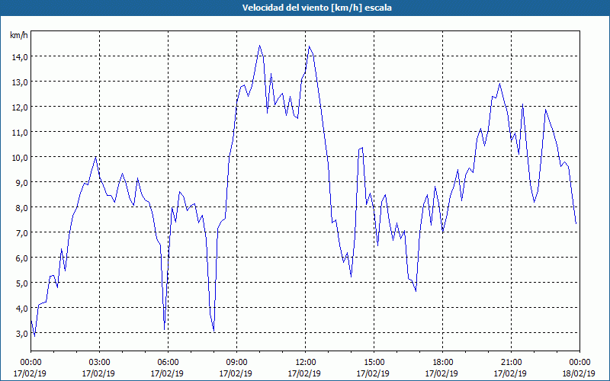610x381 pixels.
Task: Click the km/h unit label on the axis
Action: pyautogui.click(x=19, y=35)
